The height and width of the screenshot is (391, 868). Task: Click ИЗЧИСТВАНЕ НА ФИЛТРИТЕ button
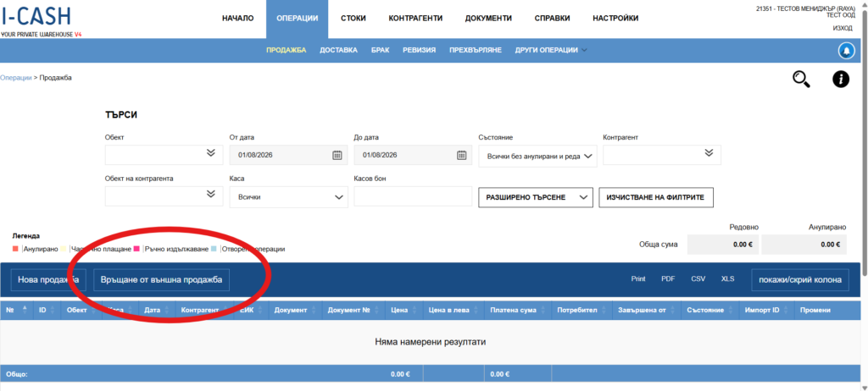[x=657, y=196]
